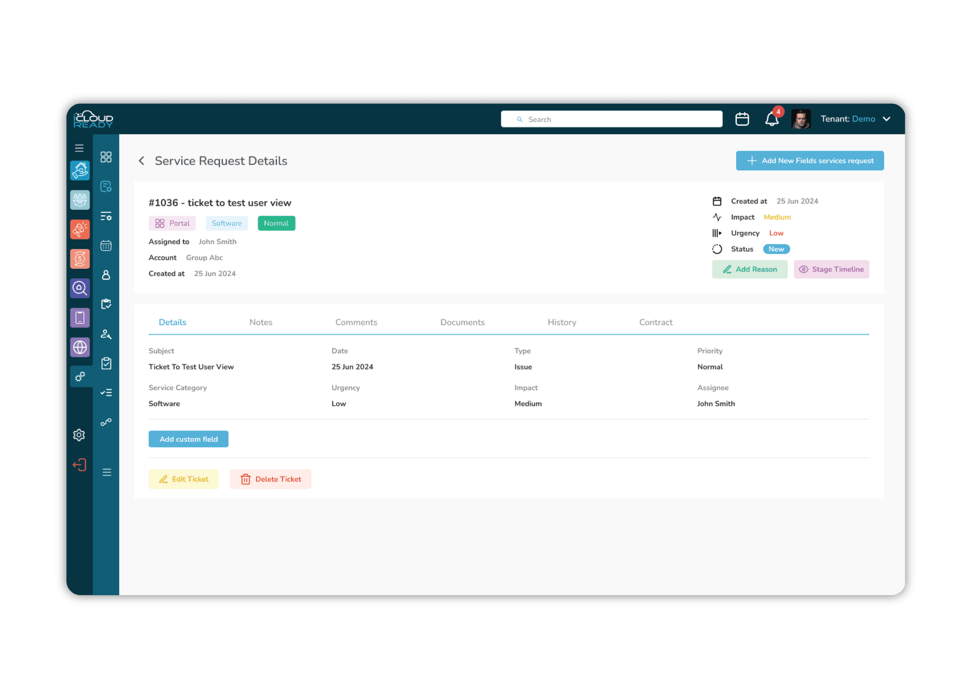Switch to the Comments tab
972x699 pixels.
coord(356,322)
